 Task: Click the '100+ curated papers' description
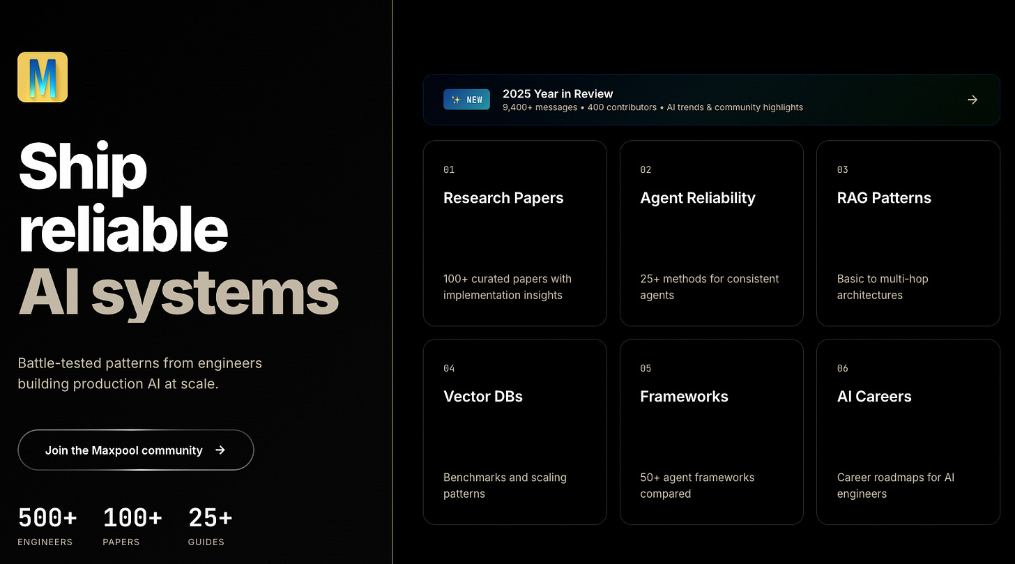click(x=507, y=287)
